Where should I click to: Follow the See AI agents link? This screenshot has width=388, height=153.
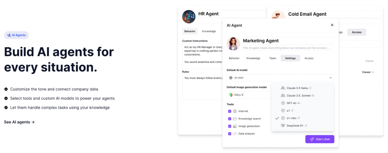click(19, 122)
